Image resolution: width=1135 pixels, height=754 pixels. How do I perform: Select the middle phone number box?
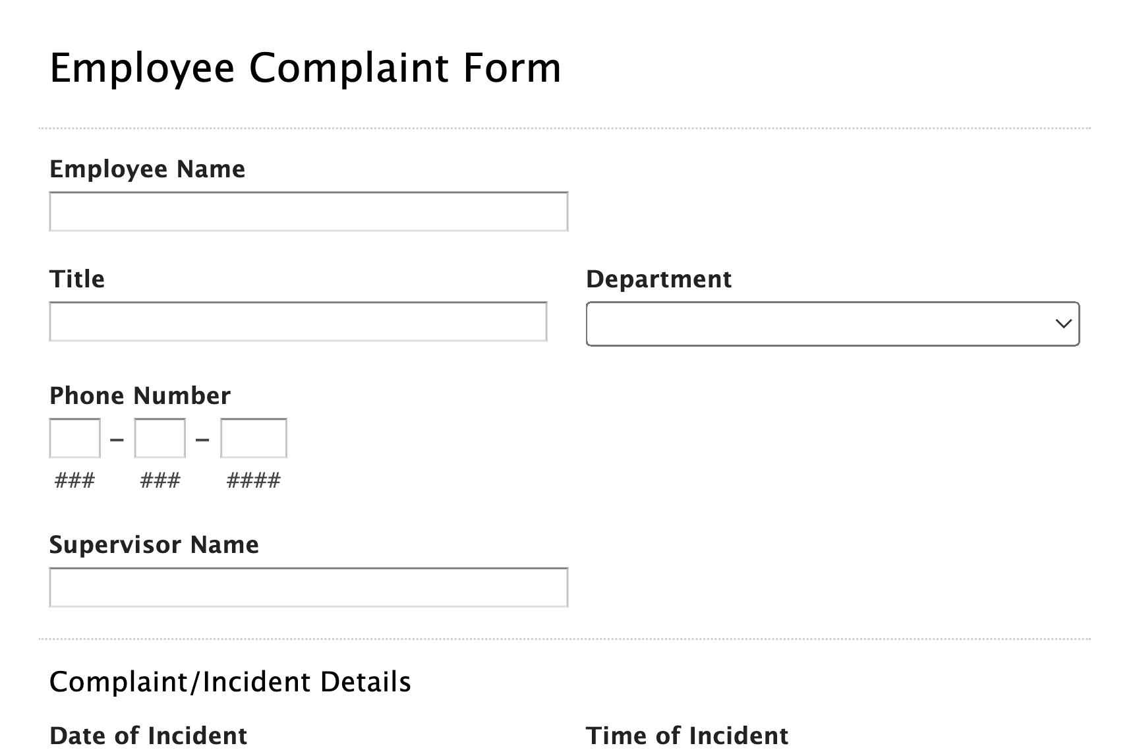coord(160,438)
